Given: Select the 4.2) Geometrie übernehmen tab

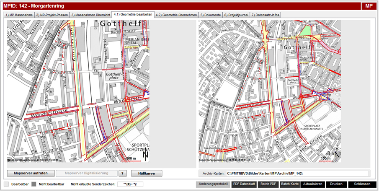Looking at the screenshot, I should 176,15.
